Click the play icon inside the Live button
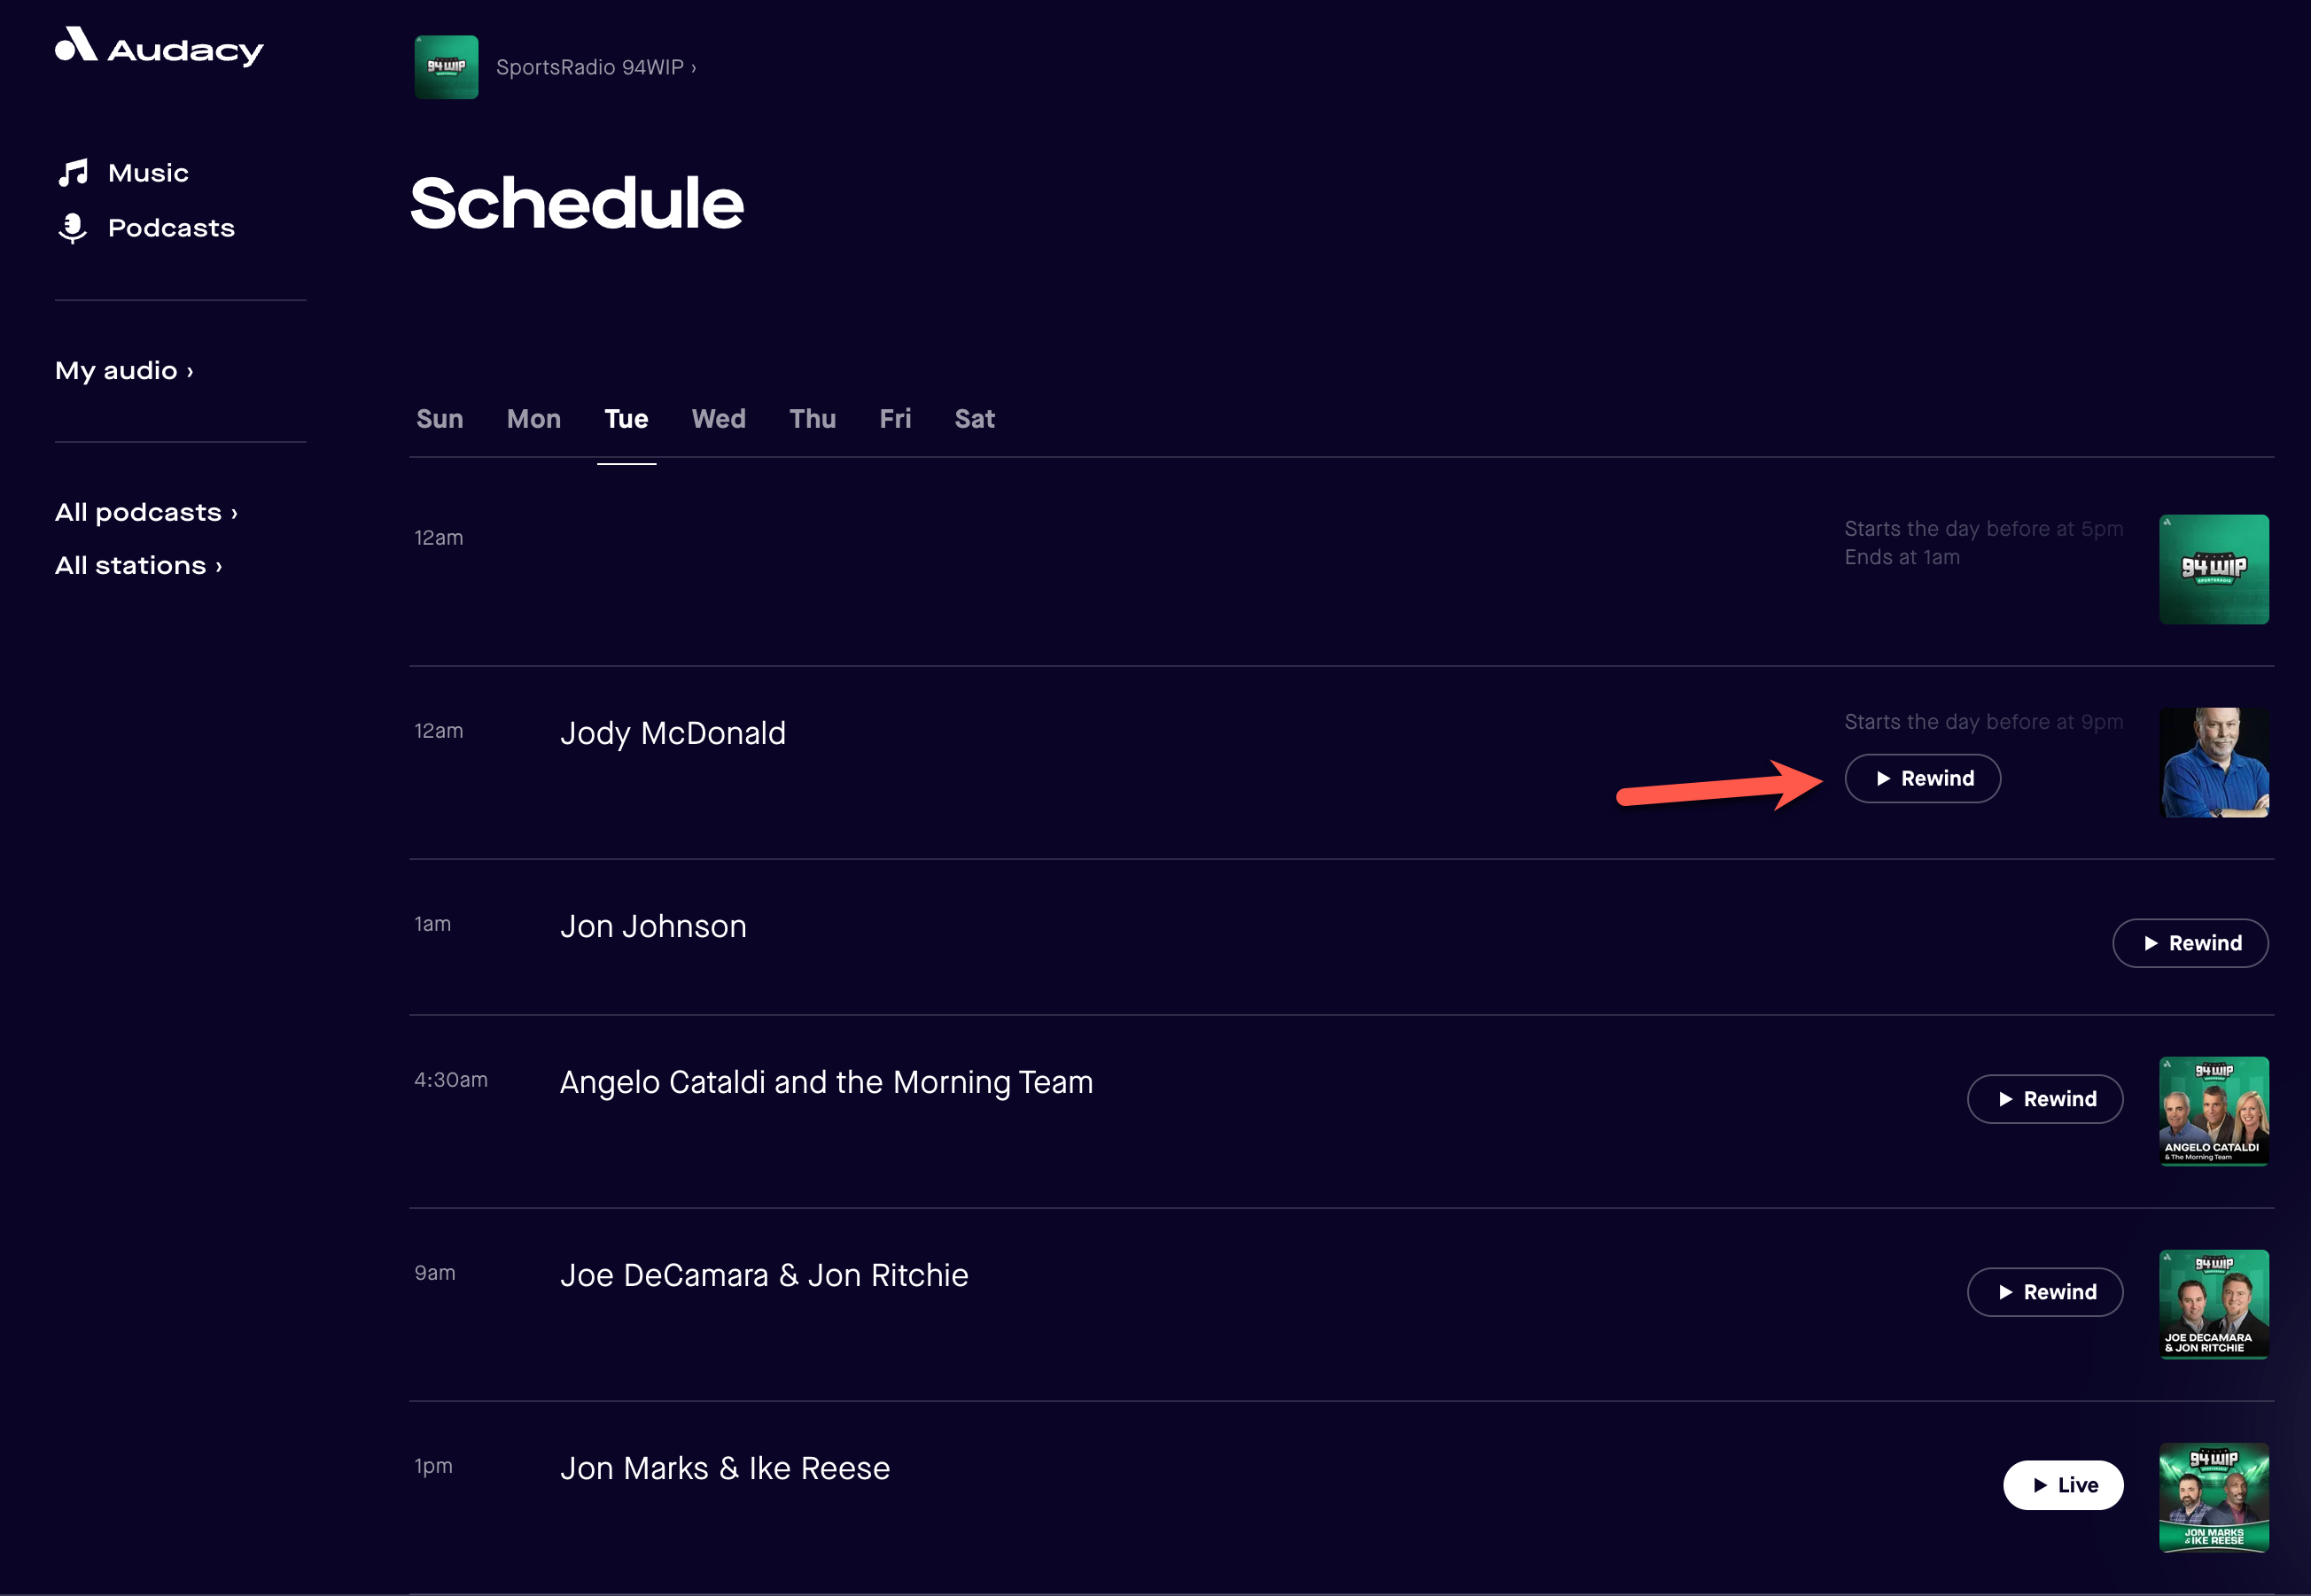2311x1596 pixels. tap(2041, 1485)
